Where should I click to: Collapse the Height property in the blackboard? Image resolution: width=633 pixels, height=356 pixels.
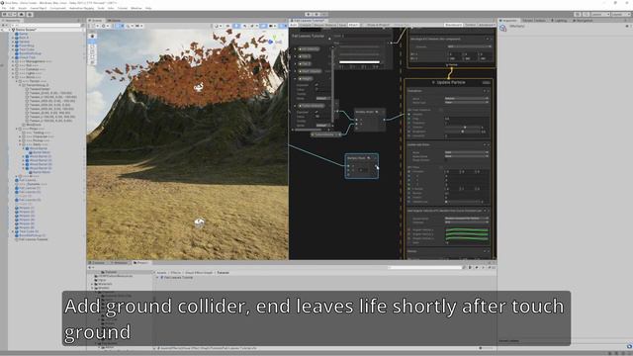coord(295,79)
